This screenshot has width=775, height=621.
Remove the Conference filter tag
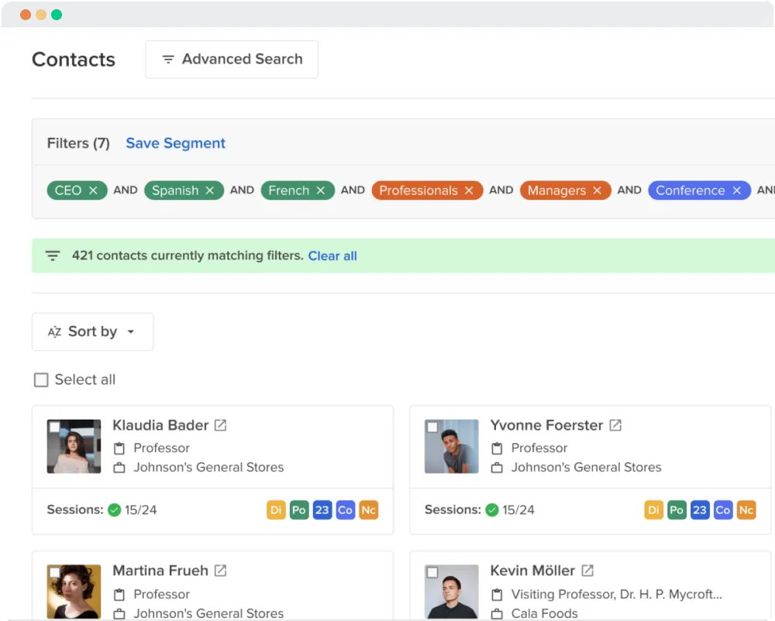coord(736,190)
